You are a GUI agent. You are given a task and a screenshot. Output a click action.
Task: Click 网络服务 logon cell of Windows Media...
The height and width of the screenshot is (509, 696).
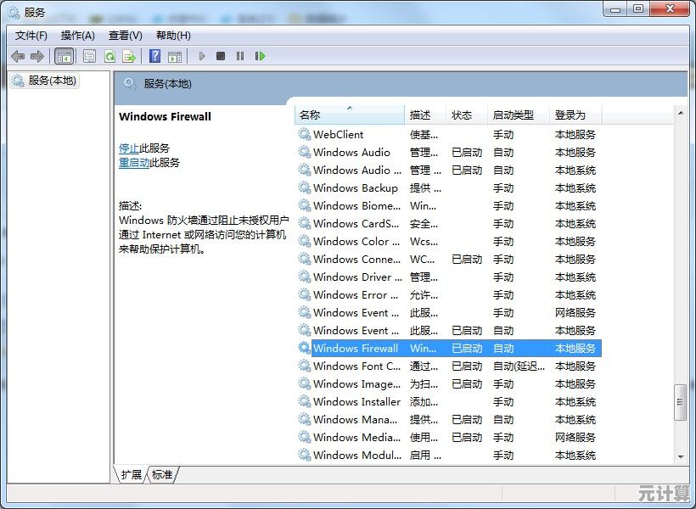(575, 437)
